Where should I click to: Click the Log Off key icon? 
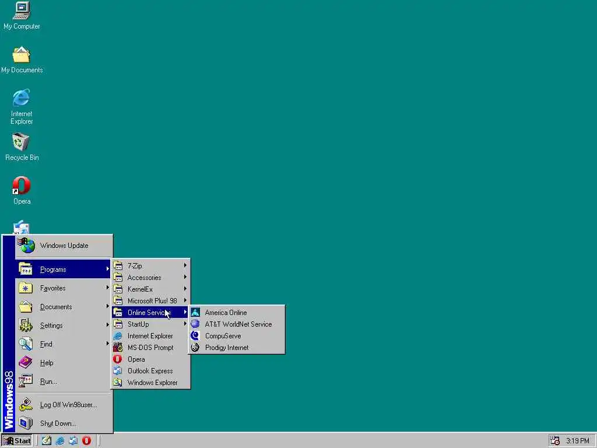(26, 405)
